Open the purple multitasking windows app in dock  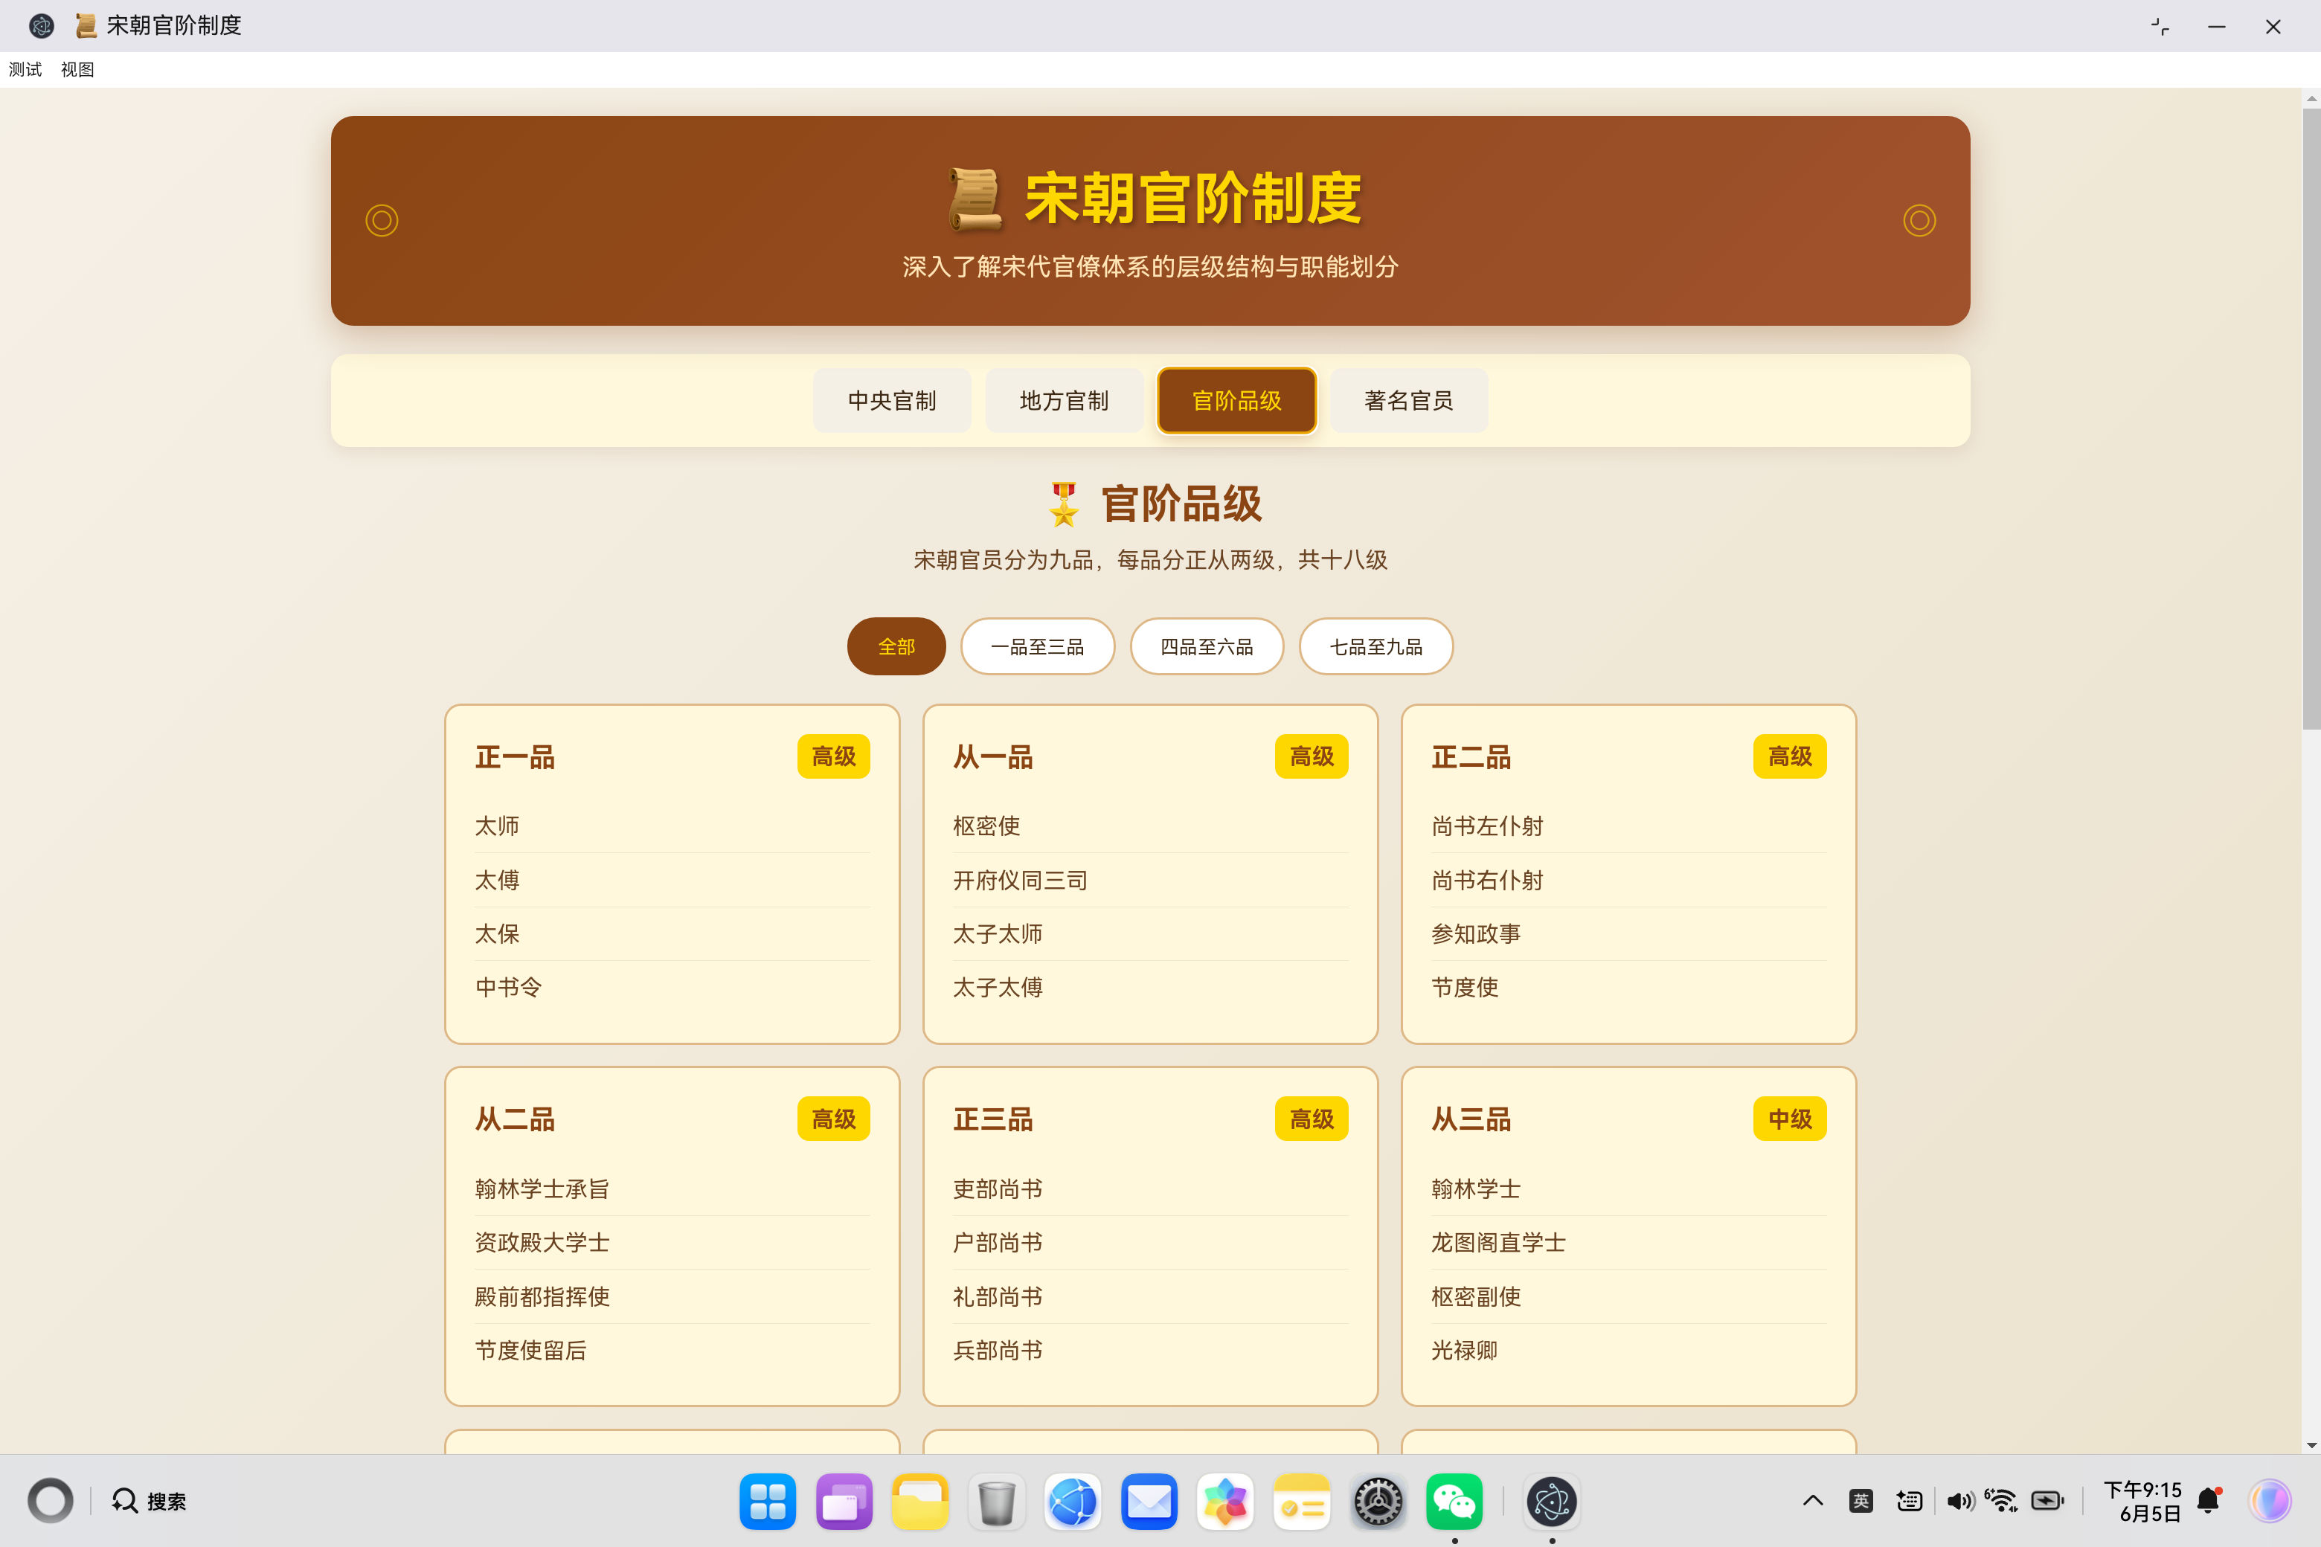pyautogui.click(x=844, y=1501)
